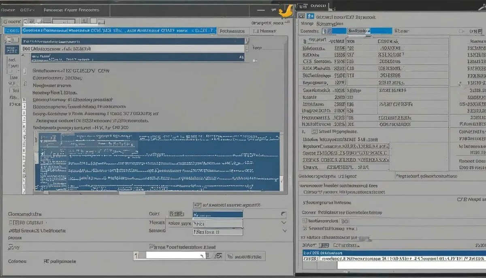The width and height of the screenshot is (486, 278).
Task: Click the white text field in the left window
Action: [177, 256]
